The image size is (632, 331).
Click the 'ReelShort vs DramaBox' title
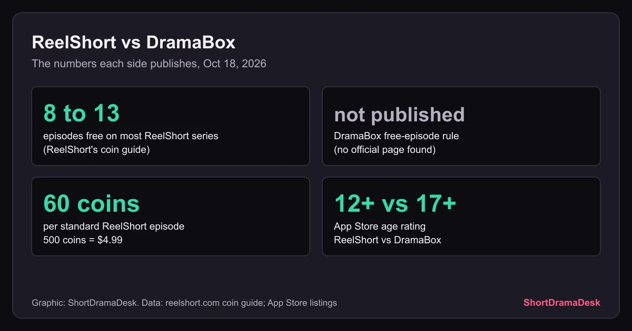click(x=134, y=43)
